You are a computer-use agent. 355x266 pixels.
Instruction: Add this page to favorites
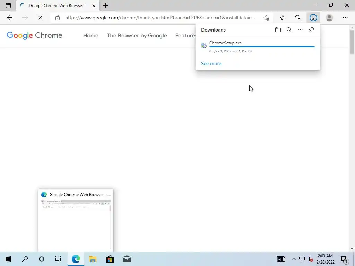(x=267, y=18)
